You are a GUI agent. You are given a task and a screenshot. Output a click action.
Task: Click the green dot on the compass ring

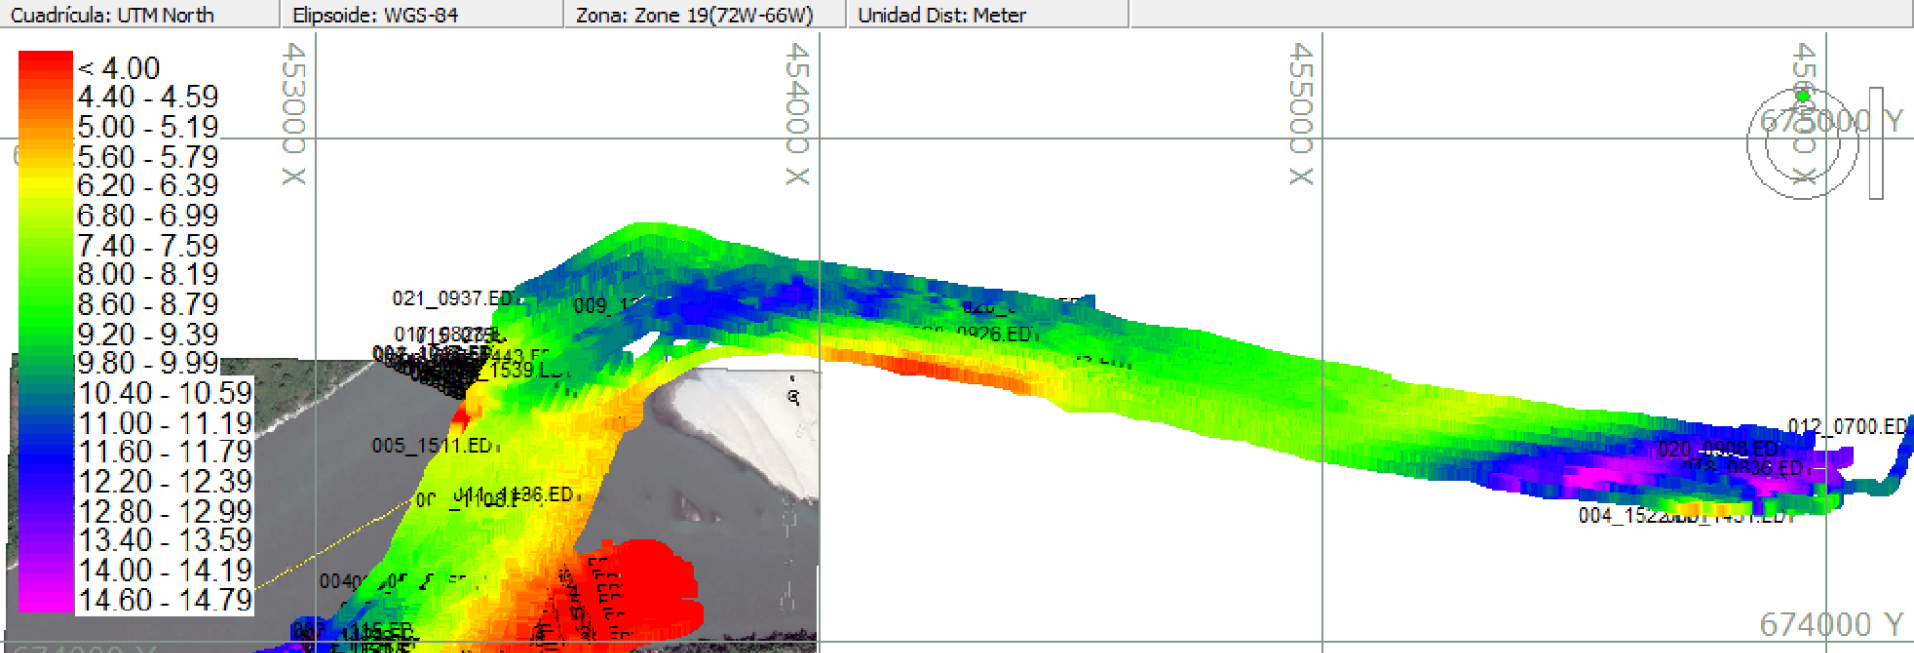coord(1802,96)
